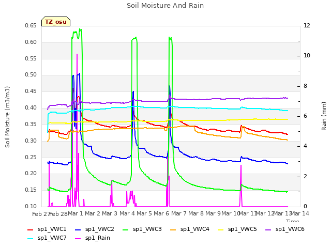Click the 12 tick on the rain axis
Image resolution: width=331 pixels, height=248 pixels.
(x=307, y=26)
